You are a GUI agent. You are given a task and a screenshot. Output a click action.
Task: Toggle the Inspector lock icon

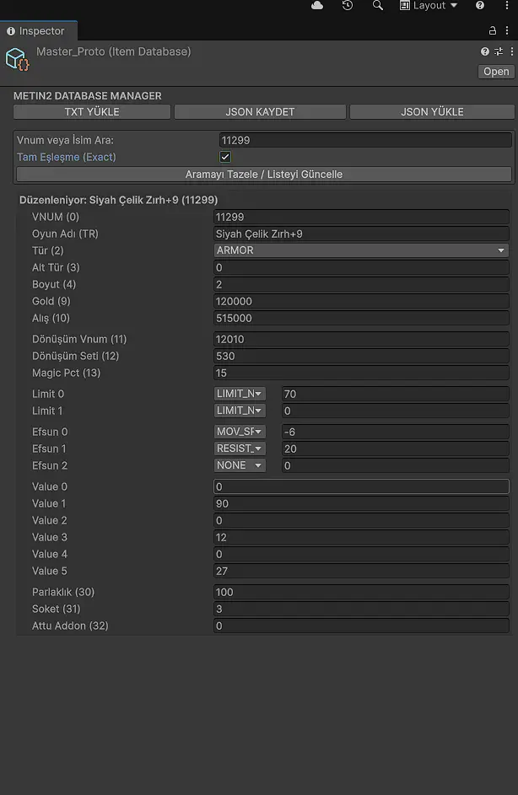(x=493, y=30)
